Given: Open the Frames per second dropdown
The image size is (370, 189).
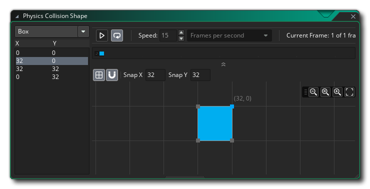Looking at the screenshot, I should (229, 35).
